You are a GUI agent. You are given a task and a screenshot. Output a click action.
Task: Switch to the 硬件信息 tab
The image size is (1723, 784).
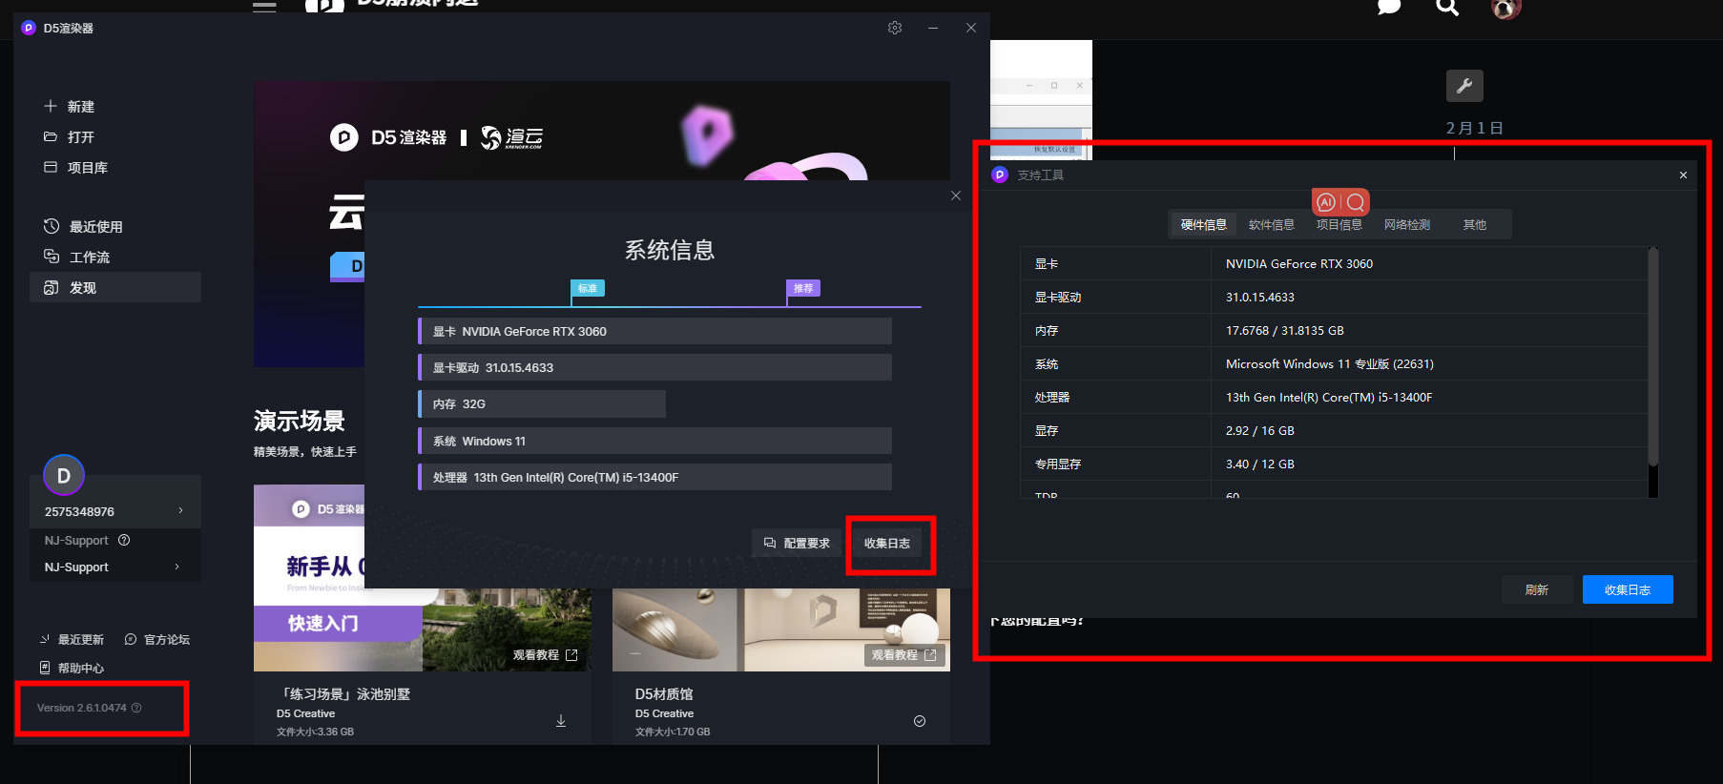click(x=1203, y=225)
